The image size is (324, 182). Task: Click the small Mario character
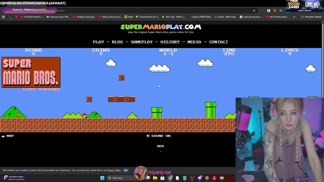tap(18, 115)
